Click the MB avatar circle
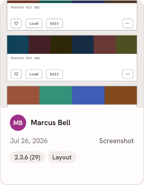The width and height of the screenshot is (144, 185). [x=18, y=123]
